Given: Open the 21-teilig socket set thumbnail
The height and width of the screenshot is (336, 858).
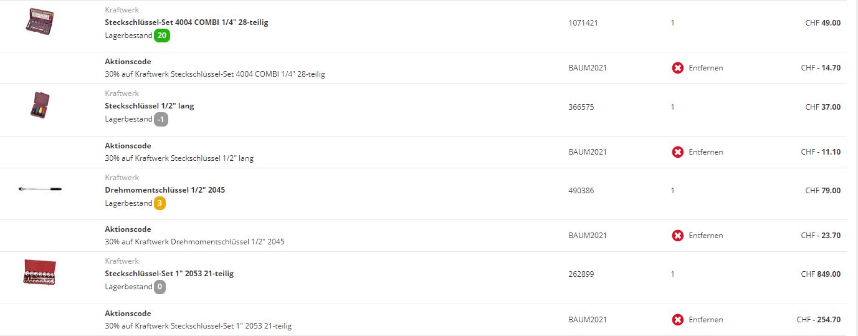Looking at the screenshot, I should point(40,272).
